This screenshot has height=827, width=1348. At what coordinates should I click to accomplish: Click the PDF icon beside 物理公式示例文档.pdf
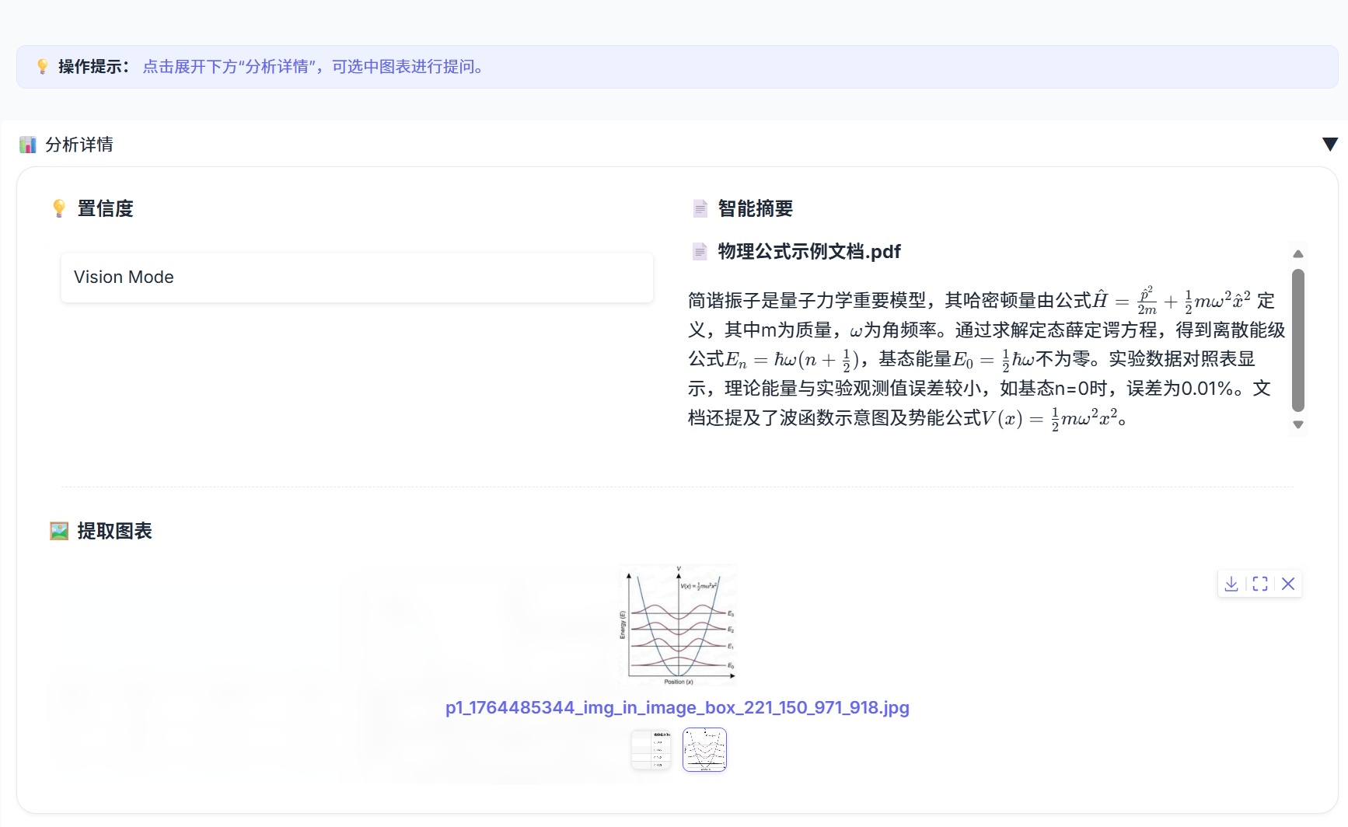(699, 252)
